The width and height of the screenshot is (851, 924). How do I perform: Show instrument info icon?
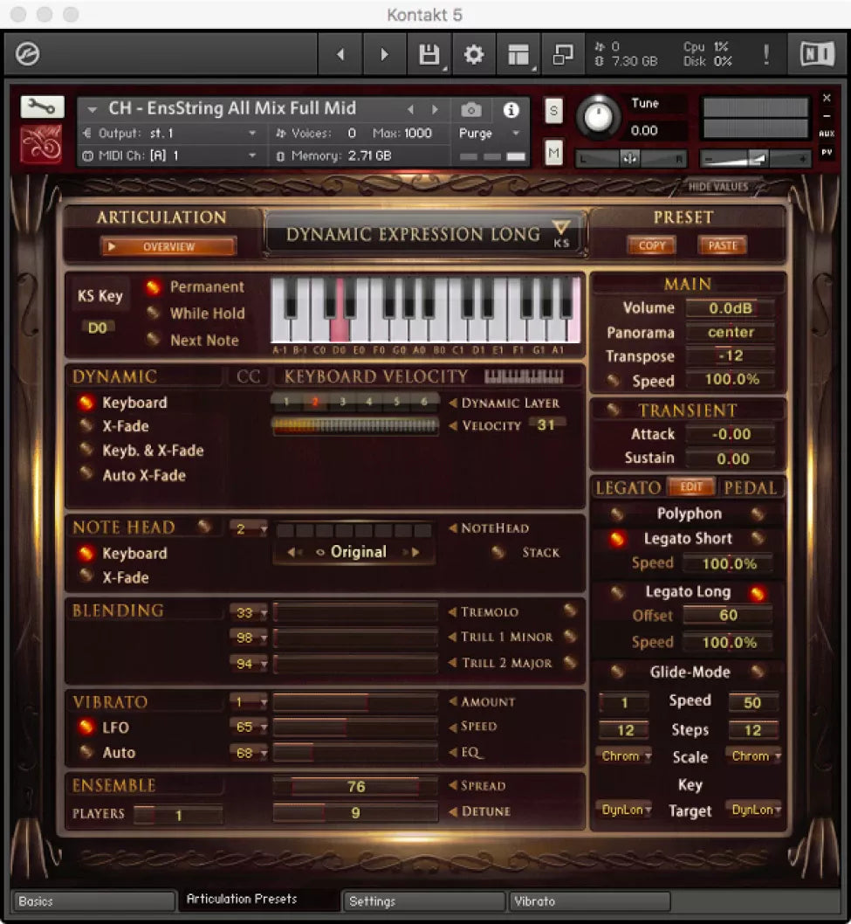pos(511,110)
